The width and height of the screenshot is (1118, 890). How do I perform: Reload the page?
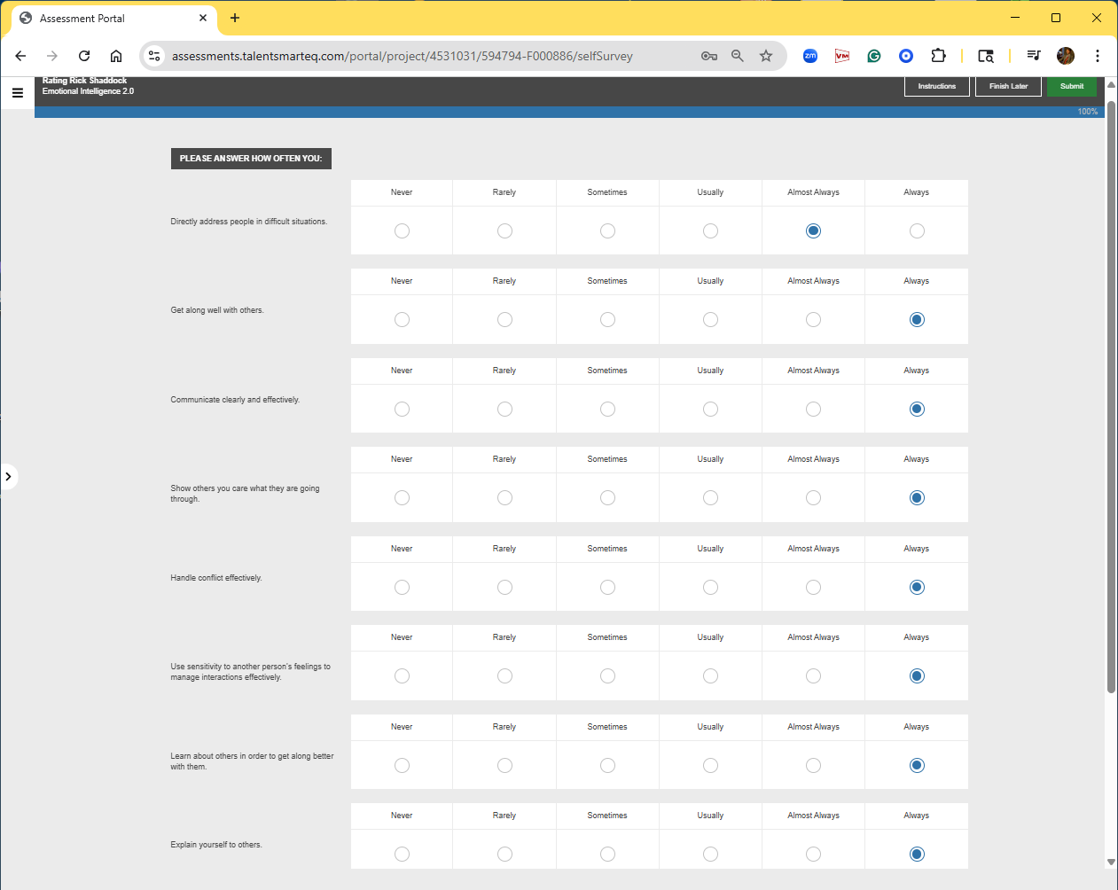84,56
